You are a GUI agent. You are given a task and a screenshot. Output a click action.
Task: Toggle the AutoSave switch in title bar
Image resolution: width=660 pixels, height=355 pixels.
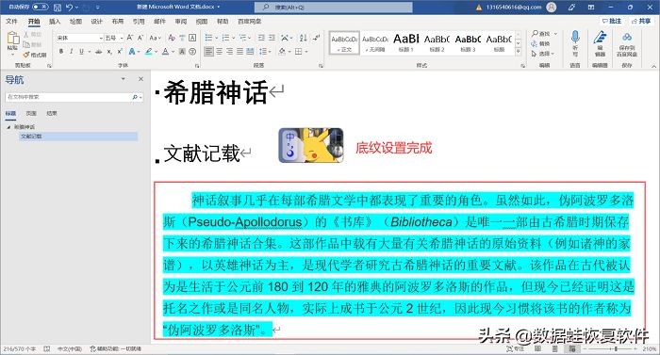point(40,7)
